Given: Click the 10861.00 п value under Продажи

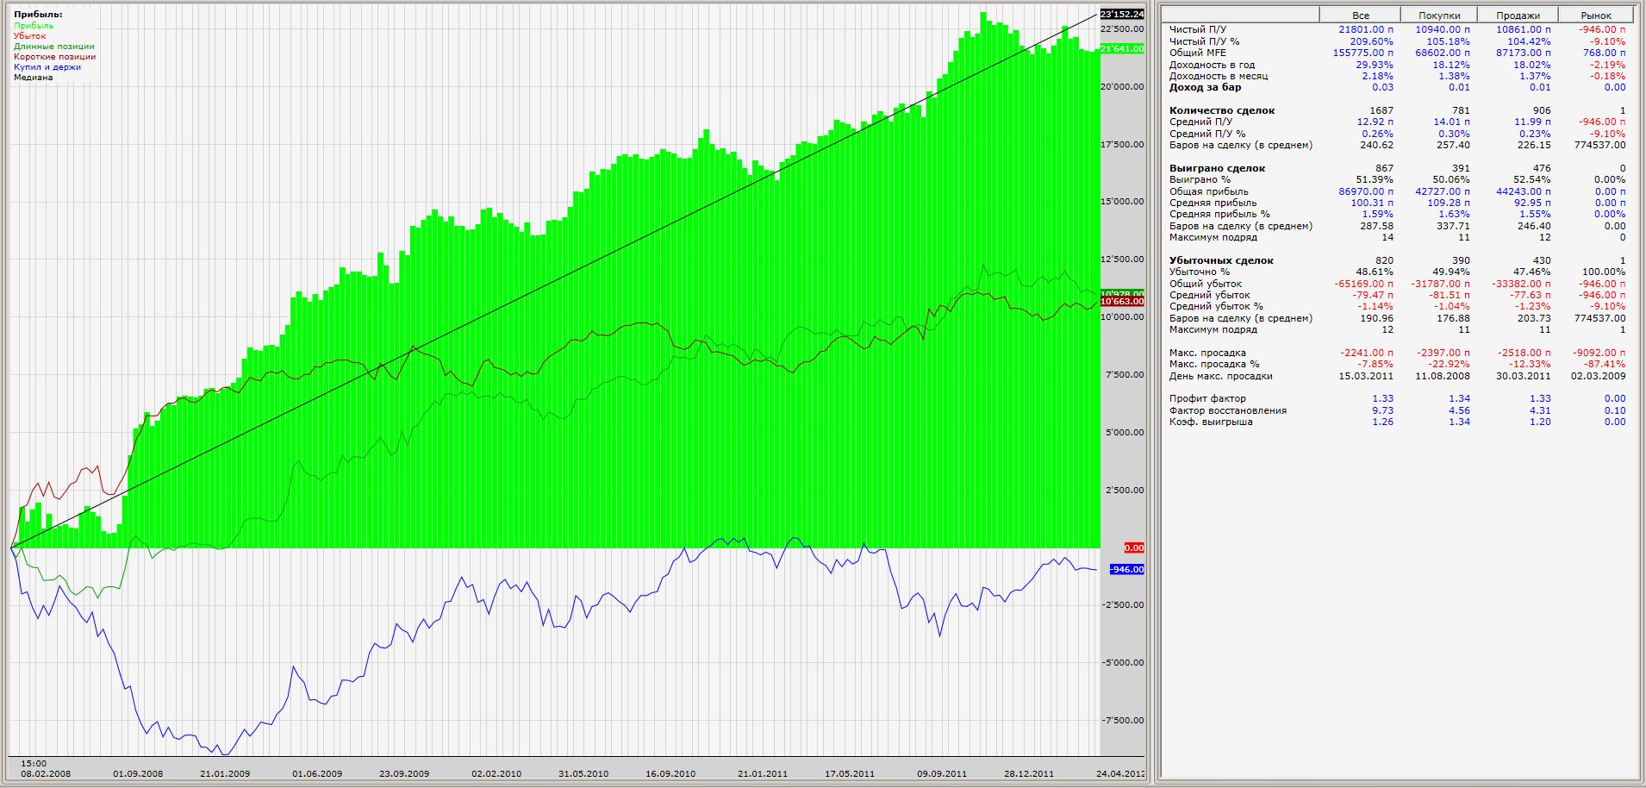Looking at the screenshot, I should click(1523, 30).
